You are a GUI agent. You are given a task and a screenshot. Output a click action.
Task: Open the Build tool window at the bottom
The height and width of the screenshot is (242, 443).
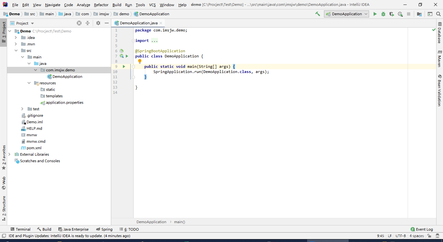click(x=44, y=229)
